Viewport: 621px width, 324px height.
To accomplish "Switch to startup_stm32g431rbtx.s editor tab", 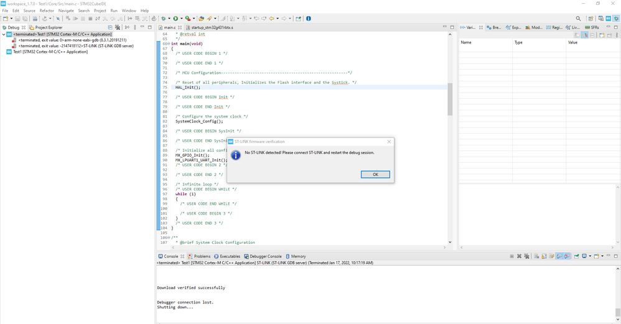I will pos(209,27).
